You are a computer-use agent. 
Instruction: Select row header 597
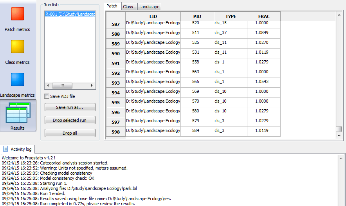coord(115,122)
